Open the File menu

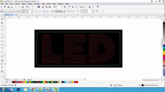[2, 4]
